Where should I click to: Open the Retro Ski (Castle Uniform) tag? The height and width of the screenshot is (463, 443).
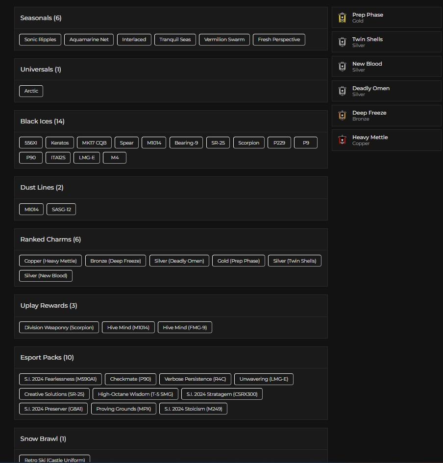click(x=54, y=460)
